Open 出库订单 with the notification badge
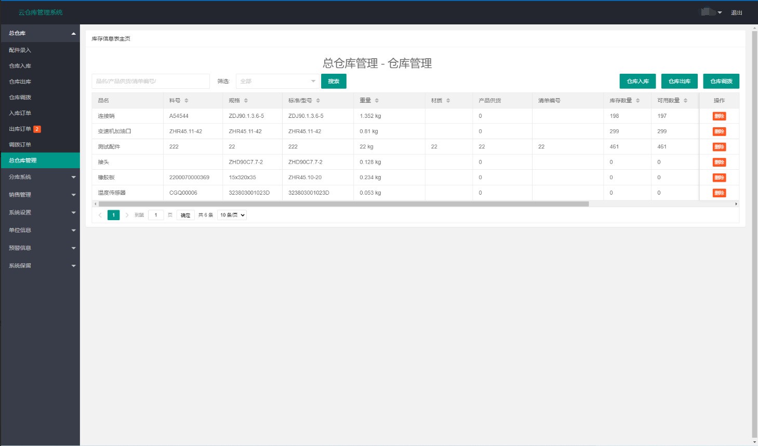The image size is (758, 446). 22,129
